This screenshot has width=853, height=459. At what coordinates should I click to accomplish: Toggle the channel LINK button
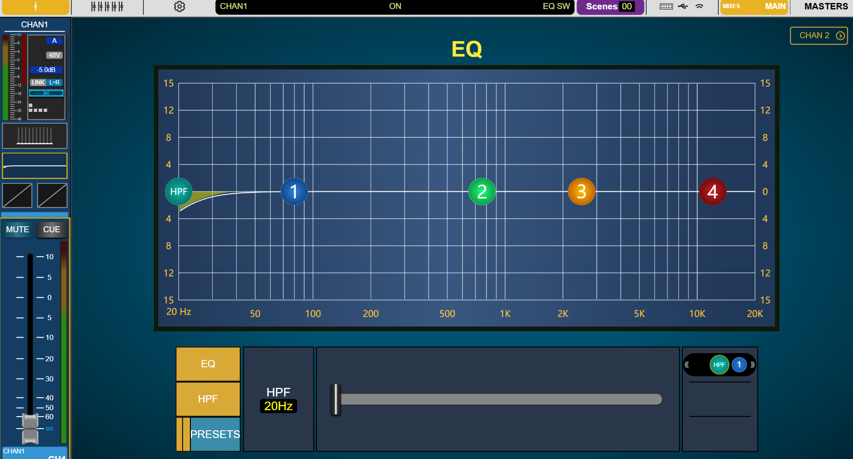(x=38, y=82)
